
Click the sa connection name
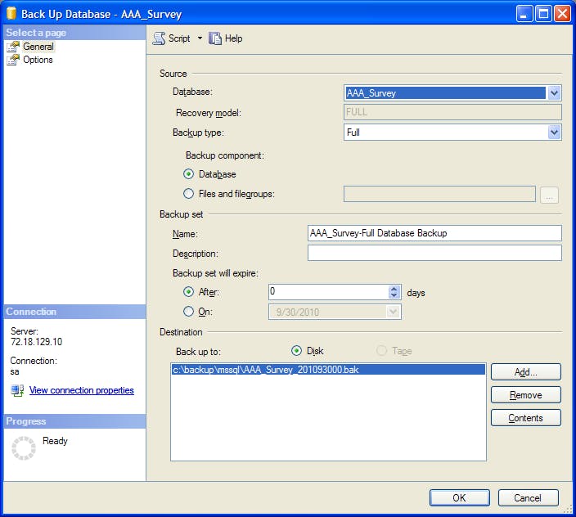pos(15,371)
